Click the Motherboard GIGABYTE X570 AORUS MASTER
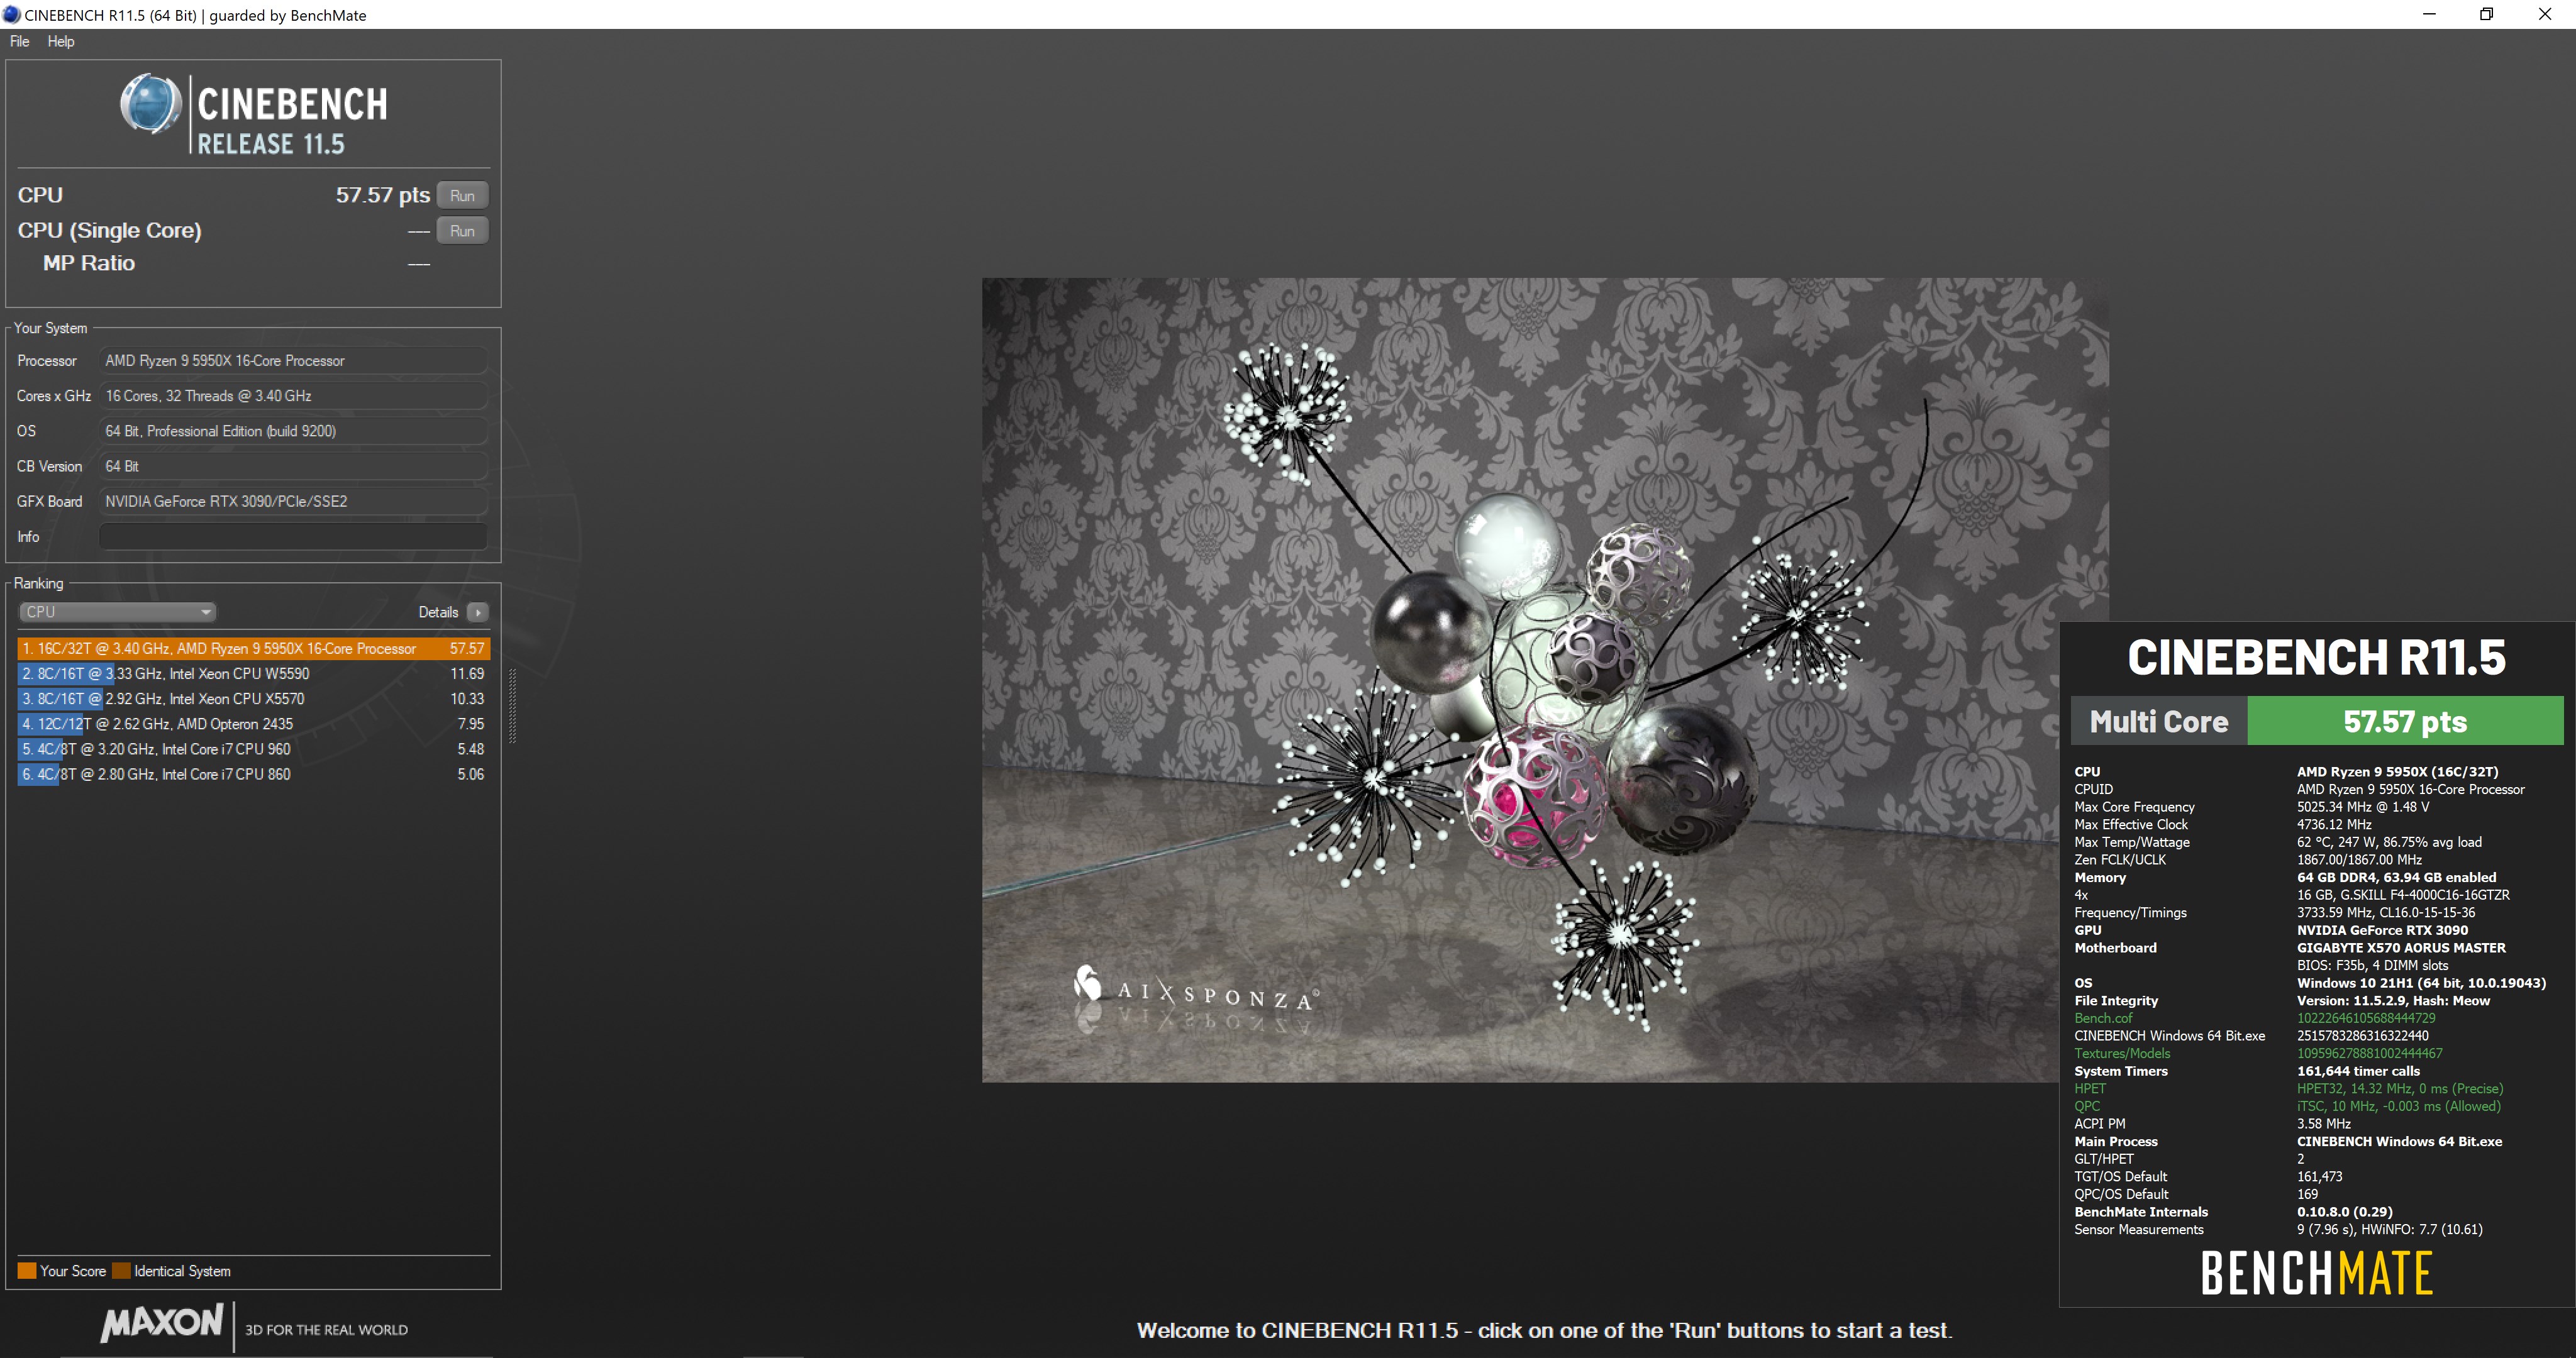The height and width of the screenshot is (1358, 2576). (x=2401, y=947)
